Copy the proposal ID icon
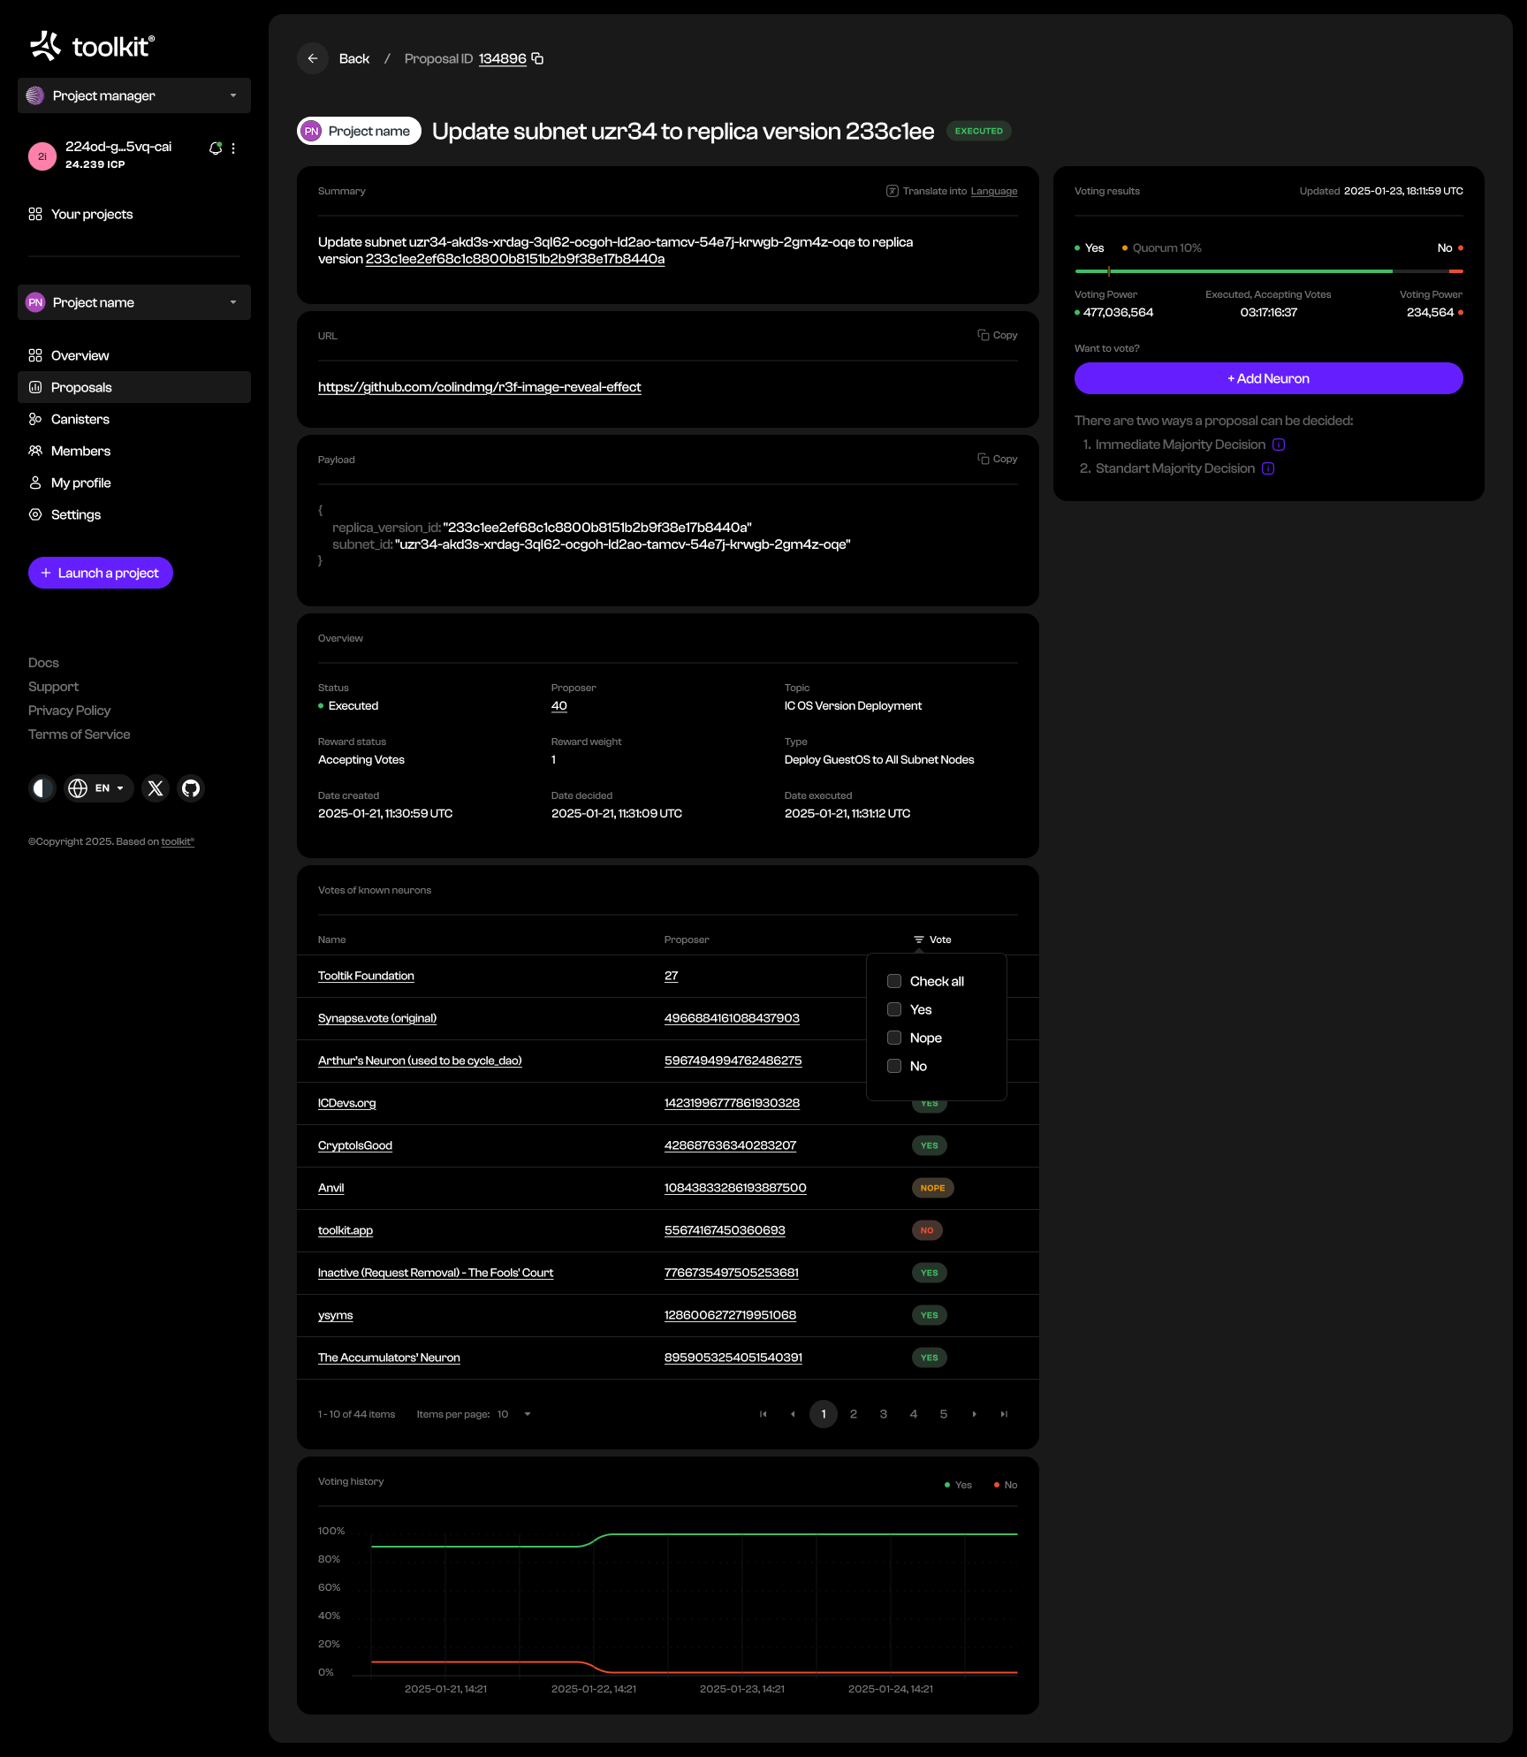Screen dimensions: 1527x1757 pos(537,59)
